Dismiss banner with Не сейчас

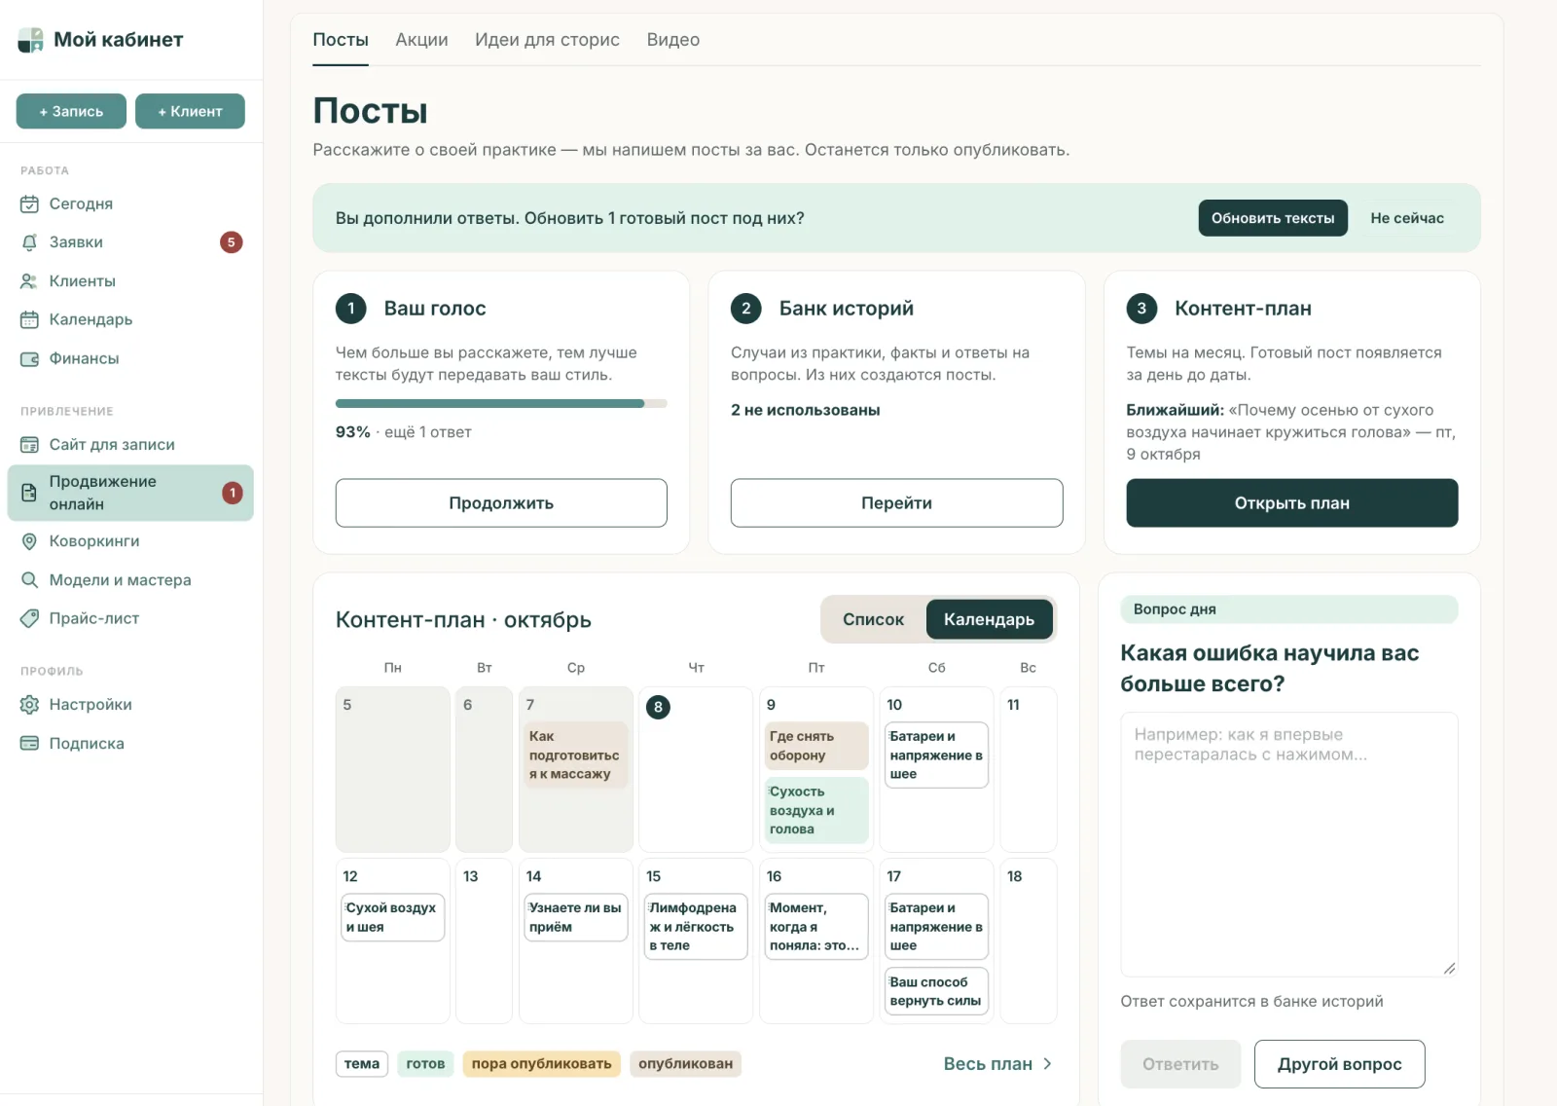(x=1407, y=218)
